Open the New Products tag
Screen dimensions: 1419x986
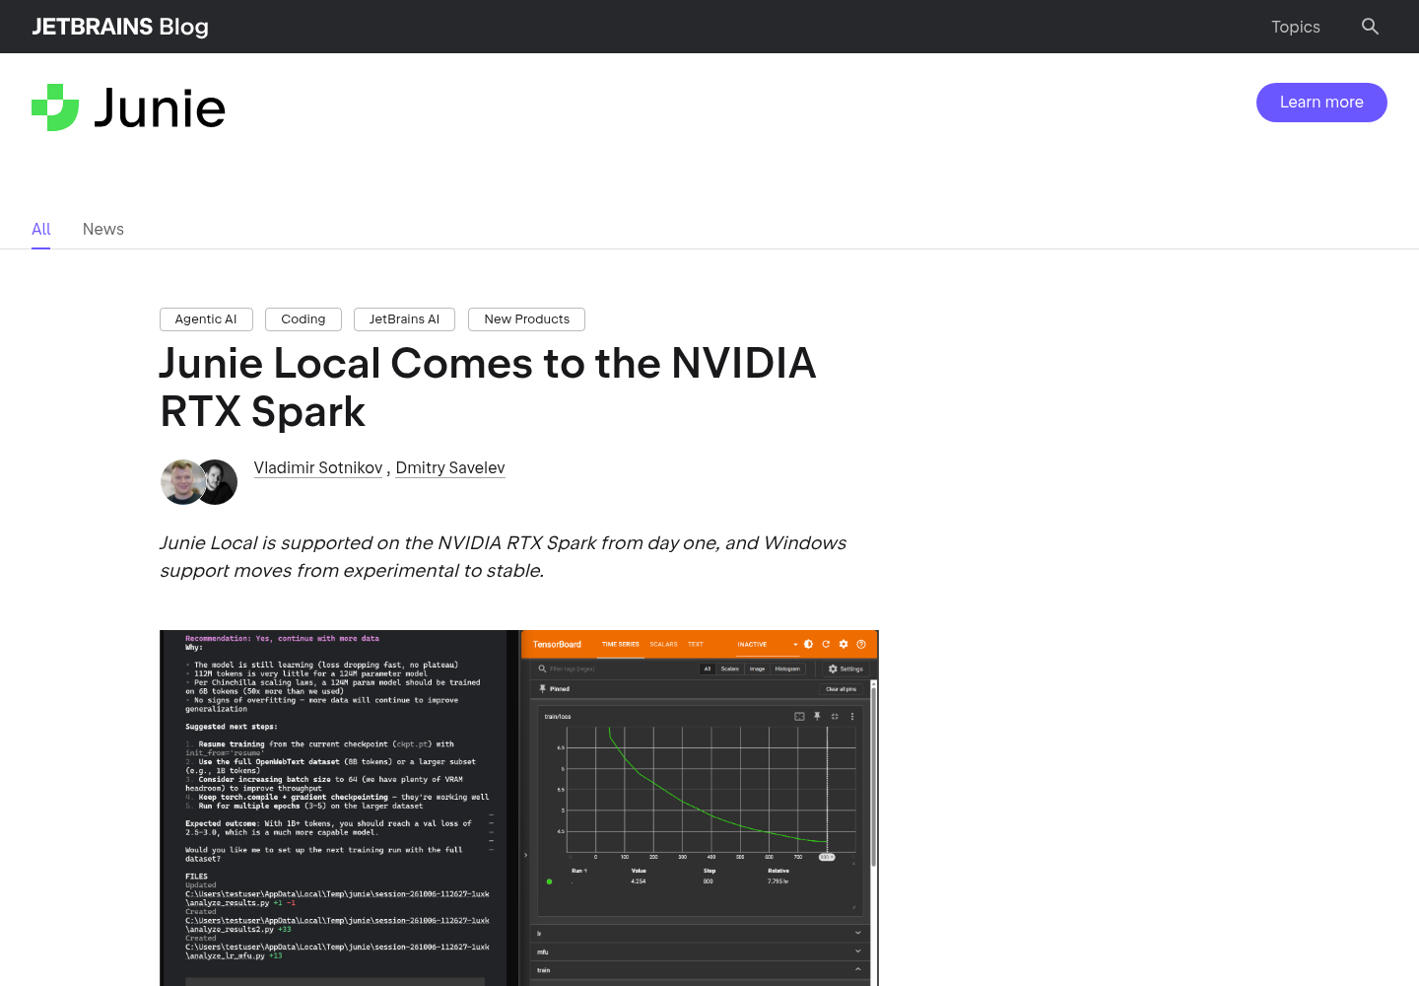pyautogui.click(x=526, y=319)
